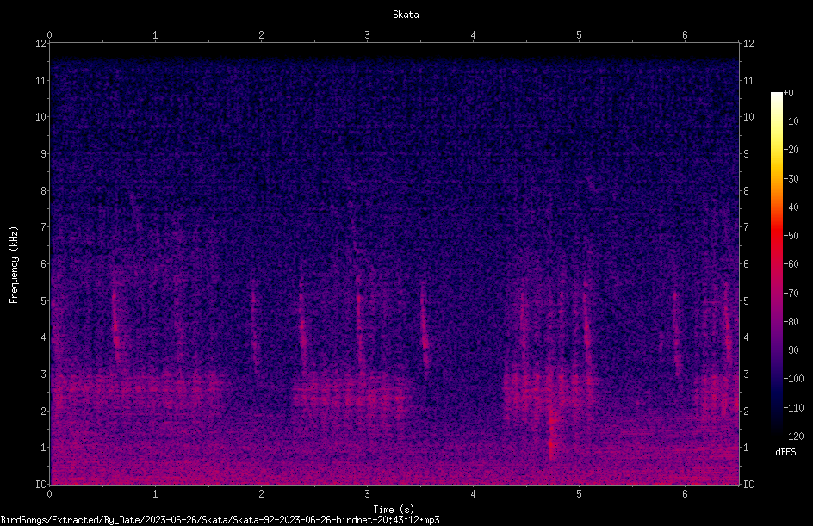Click '10' on the right frequency axis

pos(748,117)
